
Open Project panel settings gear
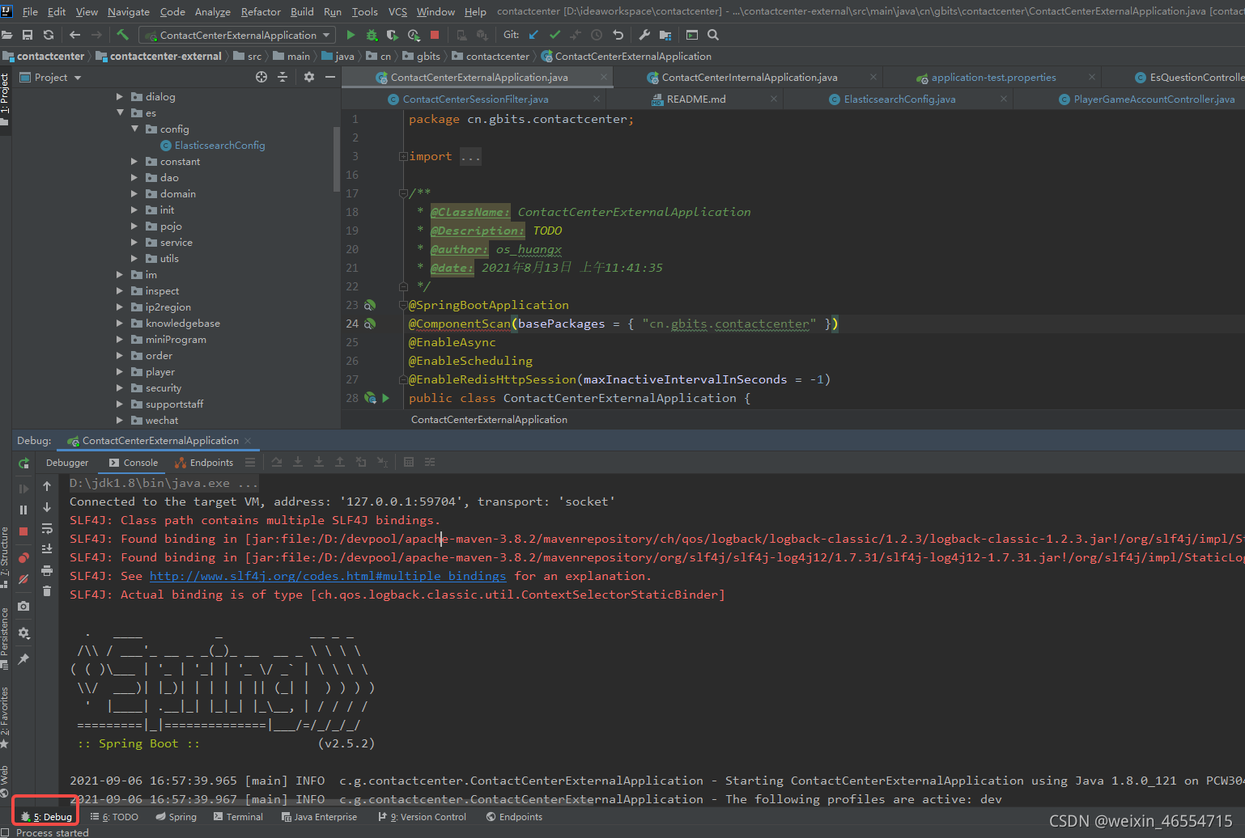click(x=308, y=77)
